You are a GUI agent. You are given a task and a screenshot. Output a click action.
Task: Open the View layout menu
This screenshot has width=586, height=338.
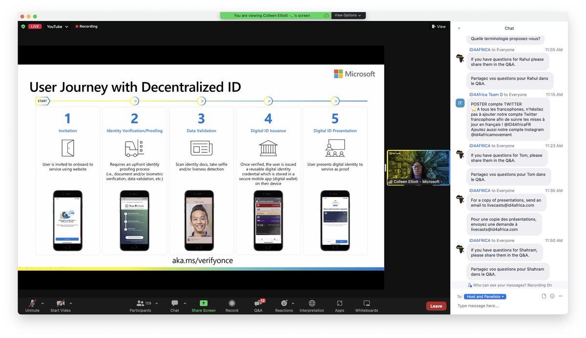click(x=439, y=26)
